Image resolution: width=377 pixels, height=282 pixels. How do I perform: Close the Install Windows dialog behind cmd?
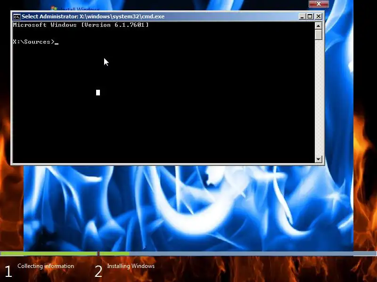(x=319, y=4)
